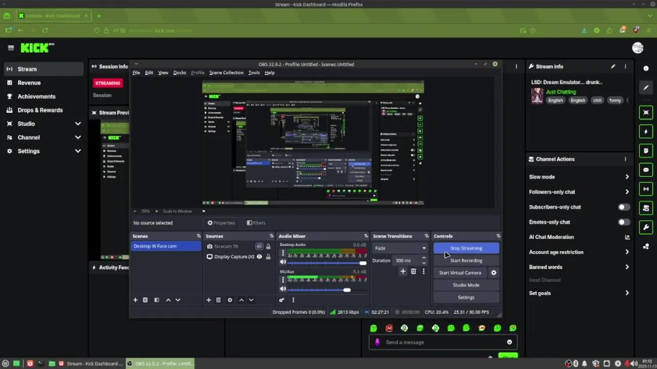Open Banned words settings
This screenshot has height=369, width=657.
pos(578,267)
